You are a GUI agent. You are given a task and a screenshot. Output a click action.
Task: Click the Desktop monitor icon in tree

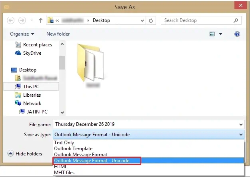tap(14, 70)
